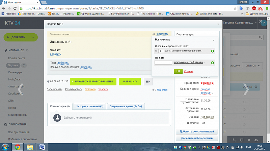The height and width of the screenshot is (151, 270).
Task: Click the phone icon in bottom bar
Action: point(234,140)
